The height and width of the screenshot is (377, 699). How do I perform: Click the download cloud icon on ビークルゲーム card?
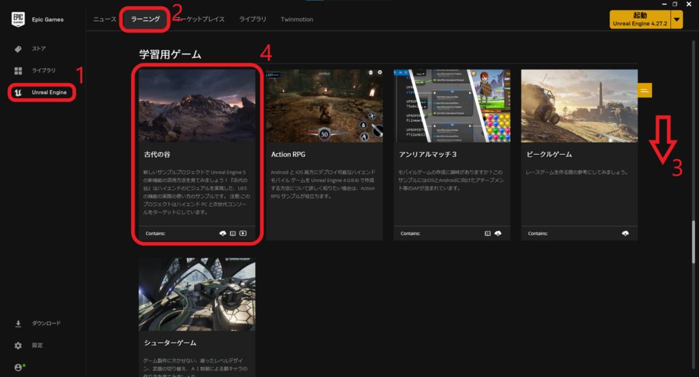[625, 233]
